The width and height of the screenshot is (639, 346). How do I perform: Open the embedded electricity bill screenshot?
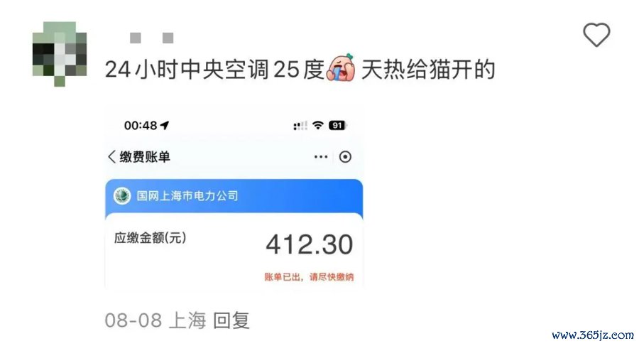point(234,199)
